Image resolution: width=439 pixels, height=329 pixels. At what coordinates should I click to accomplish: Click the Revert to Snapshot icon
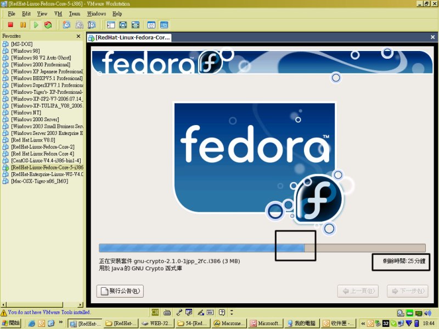(79, 25)
